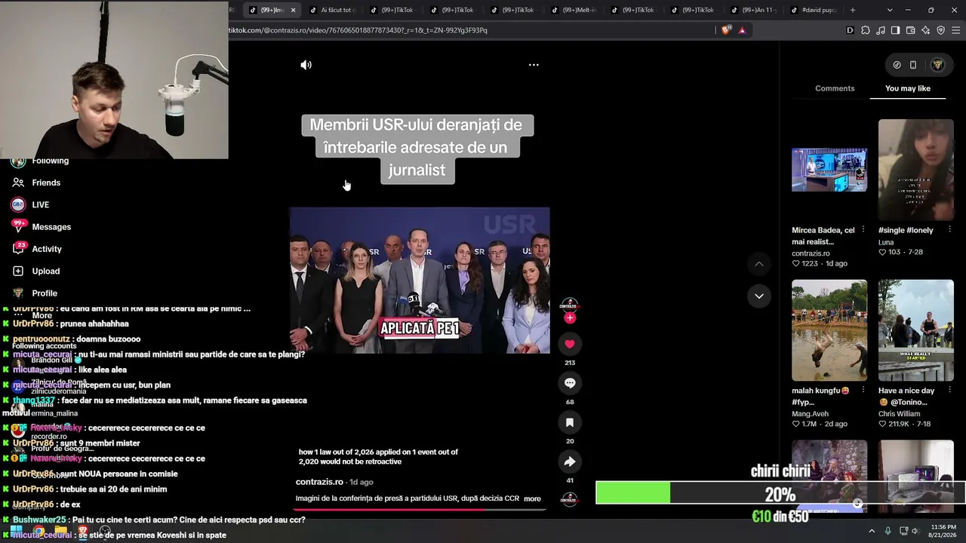Select the You may like tab
This screenshot has height=543, width=966.
(908, 88)
